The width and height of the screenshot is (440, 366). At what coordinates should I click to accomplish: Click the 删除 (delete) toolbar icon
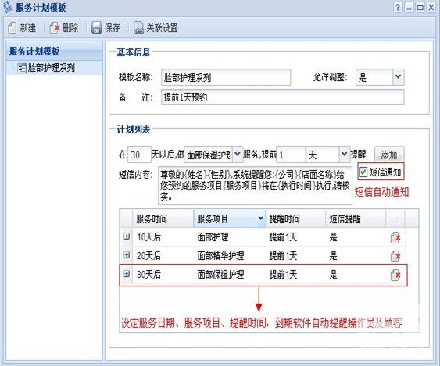click(x=55, y=28)
